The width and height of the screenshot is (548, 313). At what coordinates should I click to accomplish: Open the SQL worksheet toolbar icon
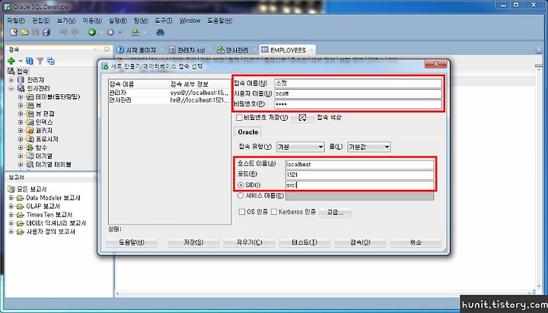(135, 32)
